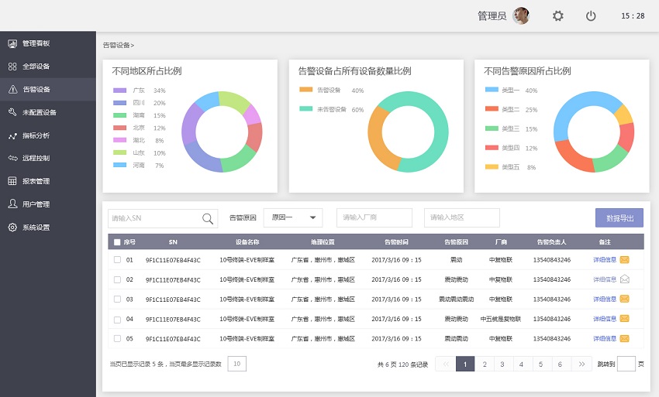Click the 告警设备 warning triangle icon
659x397 pixels.
(12, 90)
